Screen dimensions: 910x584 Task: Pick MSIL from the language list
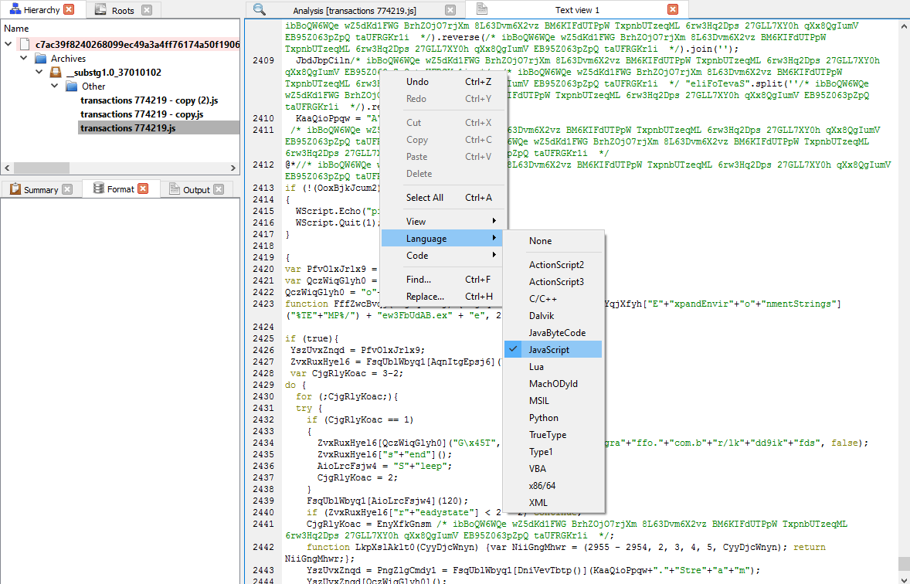[553, 401]
